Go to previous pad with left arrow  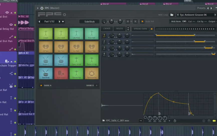[x=39, y=22]
